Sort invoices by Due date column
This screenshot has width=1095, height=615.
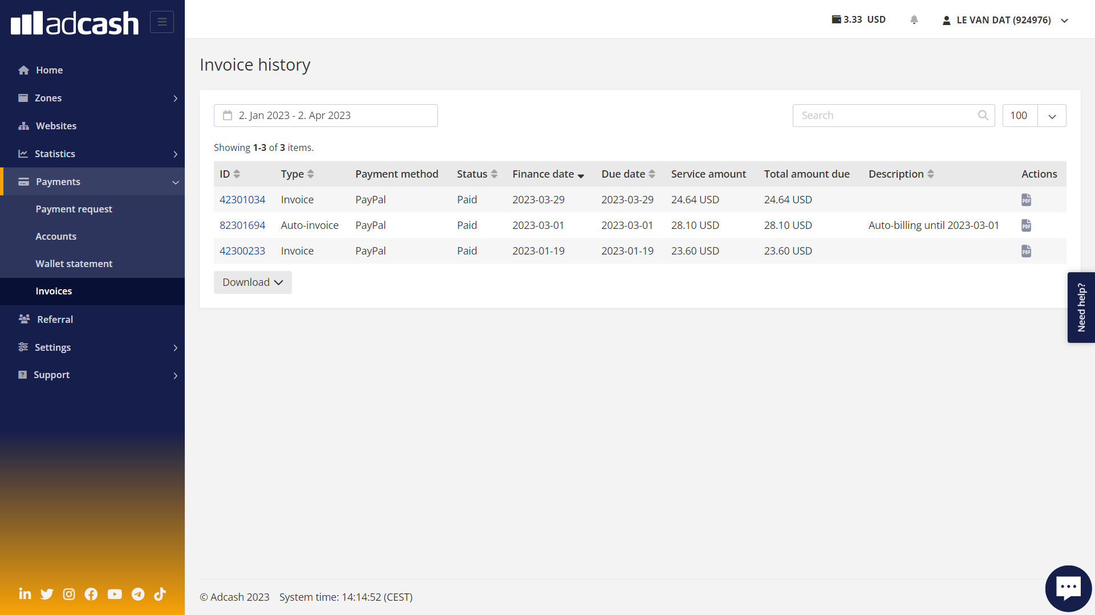click(628, 174)
